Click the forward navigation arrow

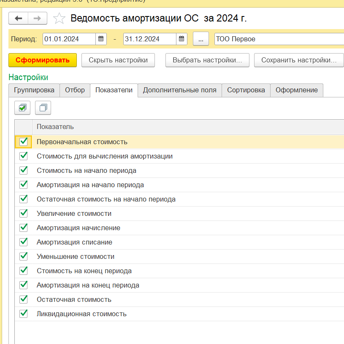click(37, 19)
